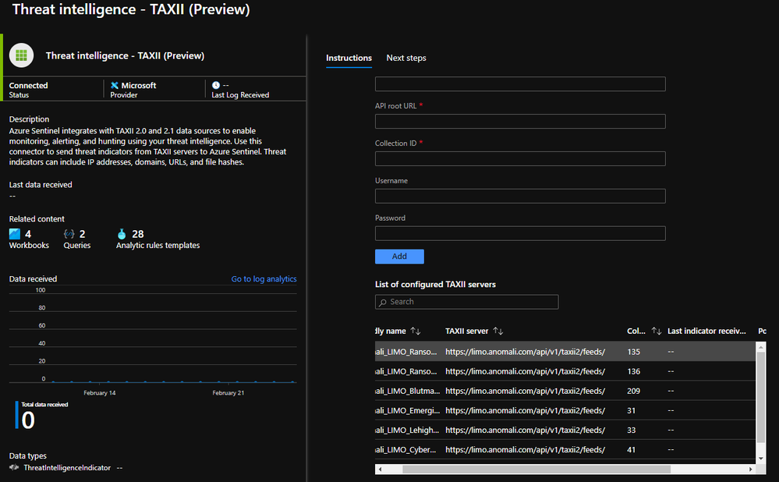The height and width of the screenshot is (482, 779).
Task: Click the Total data received value 0
Action: click(x=28, y=420)
